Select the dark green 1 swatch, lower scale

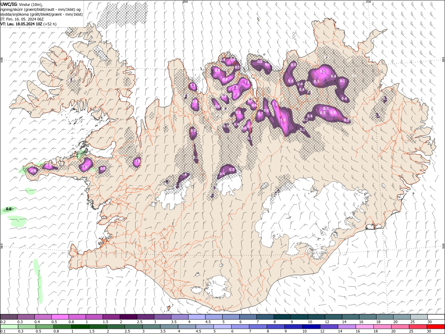point(80,327)
